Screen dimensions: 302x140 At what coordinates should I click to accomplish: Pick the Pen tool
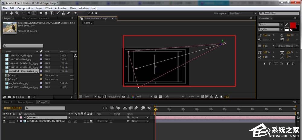click(46, 13)
